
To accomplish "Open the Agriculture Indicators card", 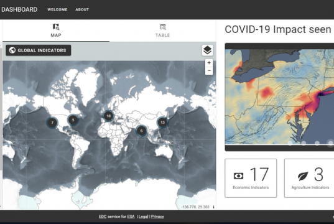I will point(309,178).
